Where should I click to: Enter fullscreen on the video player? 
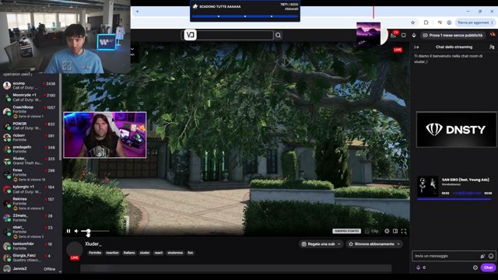[x=404, y=231]
